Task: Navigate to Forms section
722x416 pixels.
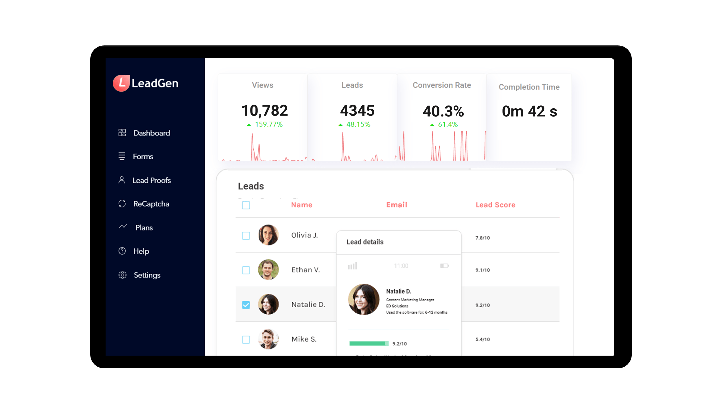Action: pyautogui.click(x=142, y=157)
